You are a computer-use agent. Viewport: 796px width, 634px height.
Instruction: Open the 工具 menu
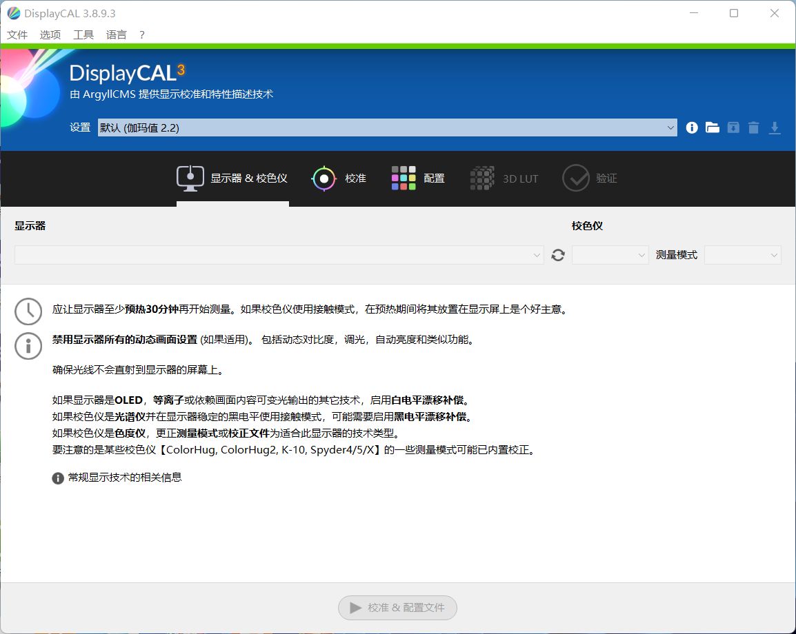(x=83, y=34)
